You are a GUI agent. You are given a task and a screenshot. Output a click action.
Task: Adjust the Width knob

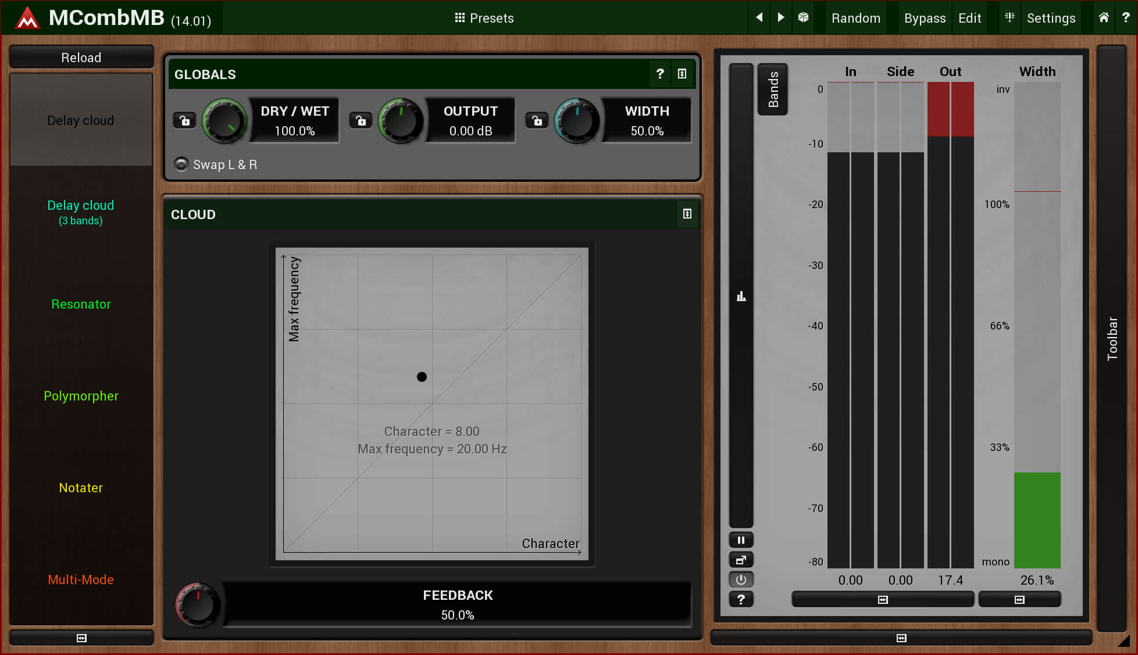pos(576,121)
